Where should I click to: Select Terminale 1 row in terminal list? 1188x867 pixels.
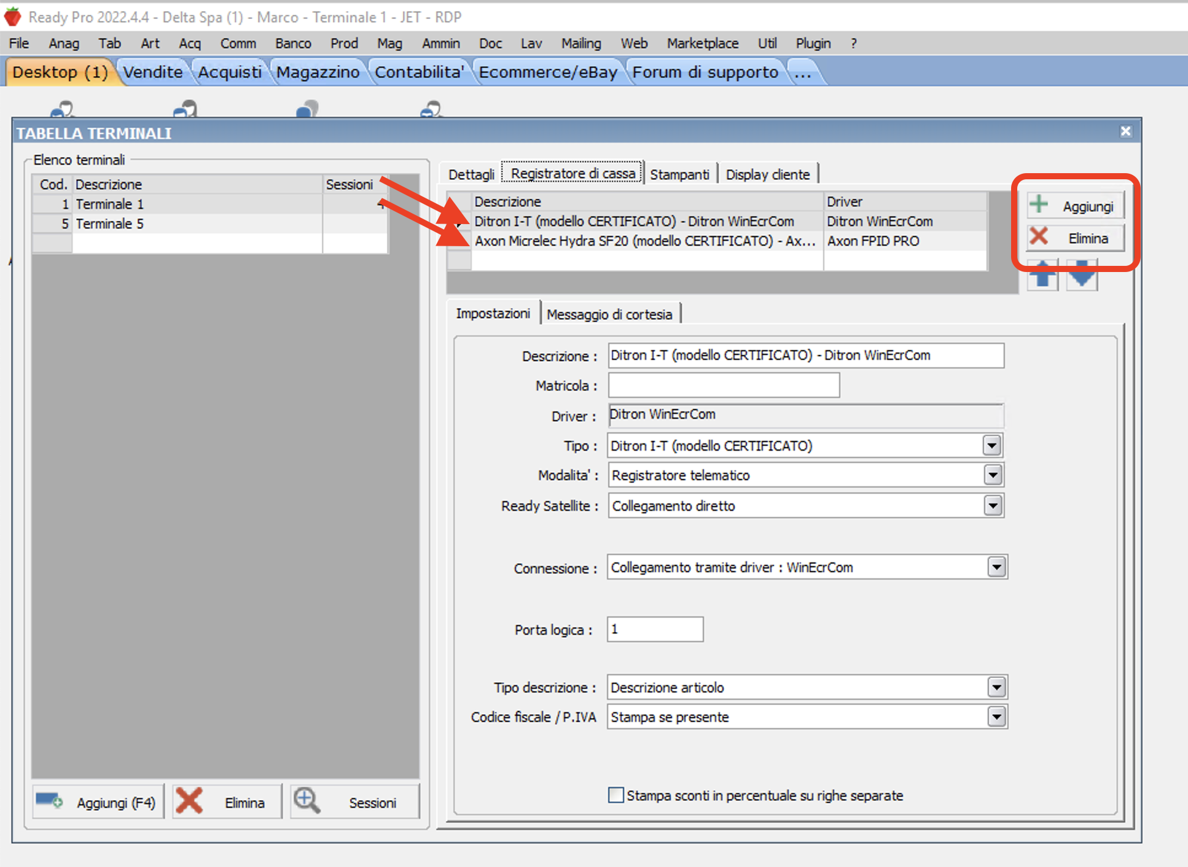click(210, 204)
